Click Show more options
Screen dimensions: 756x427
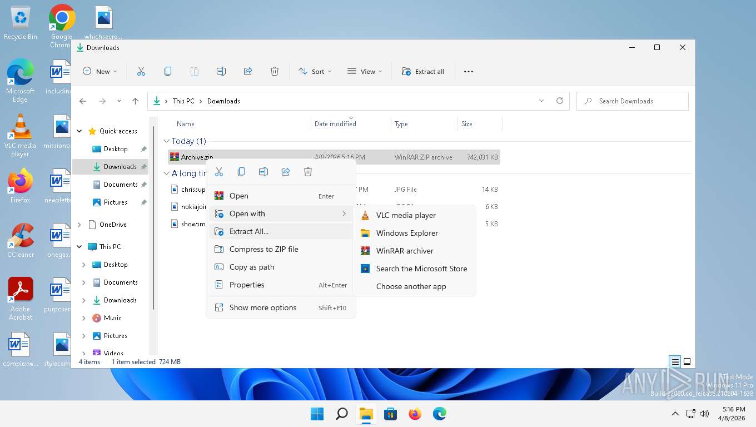tap(281, 307)
